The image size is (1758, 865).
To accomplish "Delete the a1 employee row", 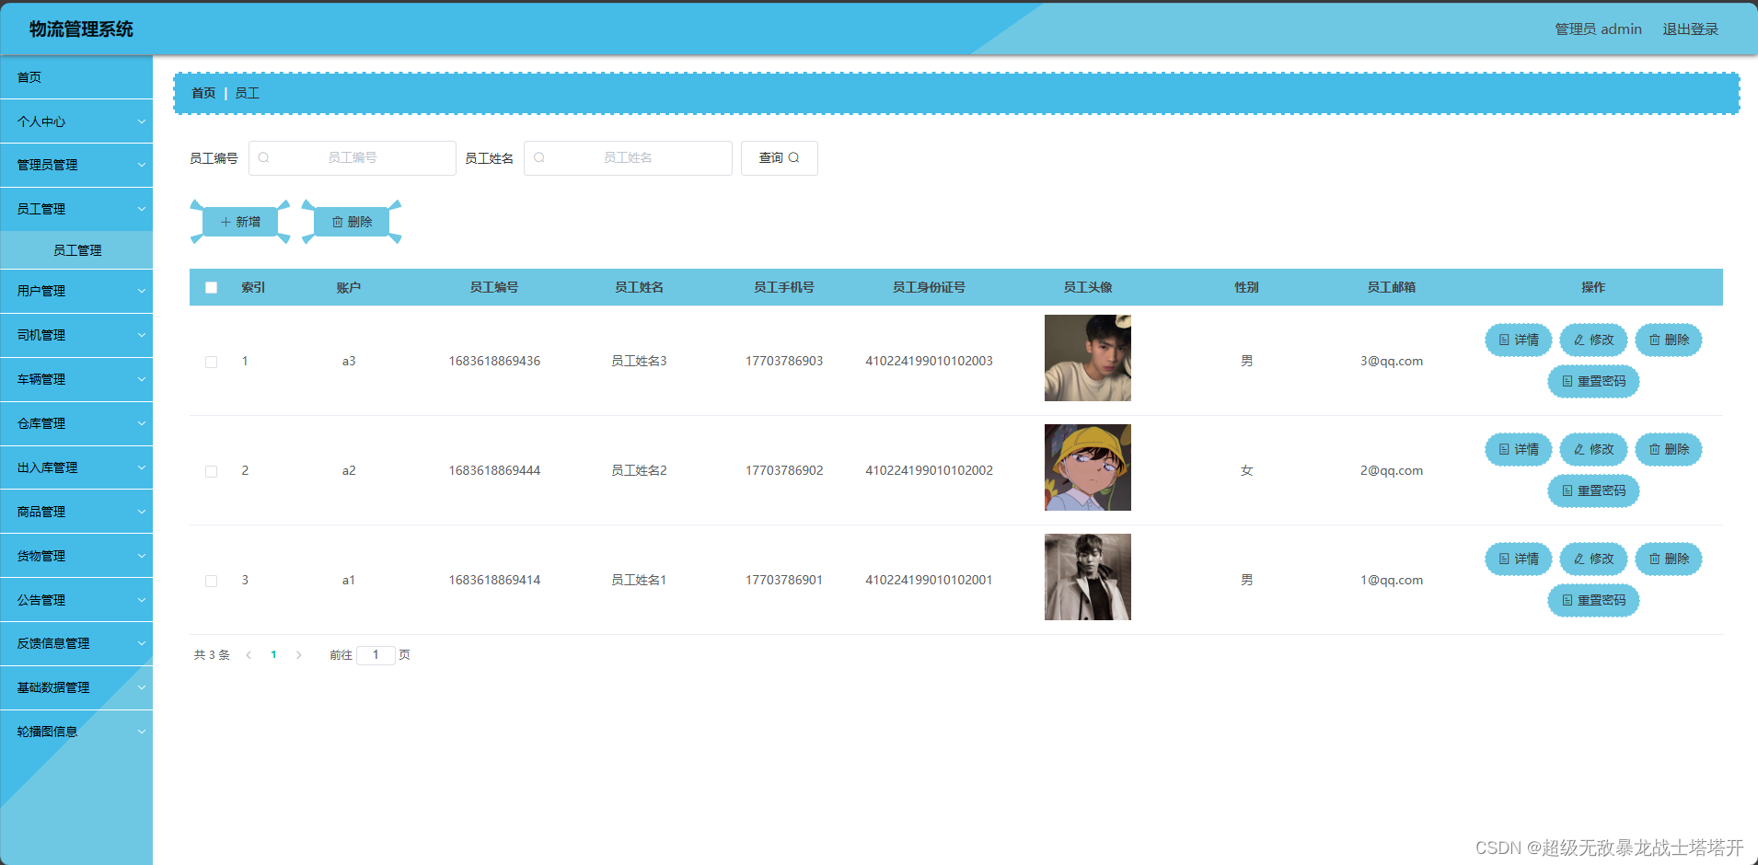I will 1669,559.
